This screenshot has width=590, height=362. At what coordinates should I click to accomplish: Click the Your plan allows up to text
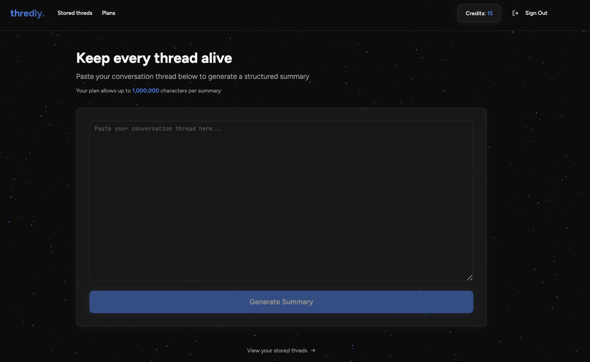tap(103, 91)
